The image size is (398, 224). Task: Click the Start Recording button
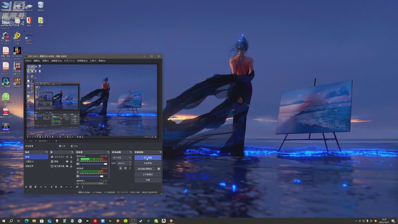[x=148, y=163]
